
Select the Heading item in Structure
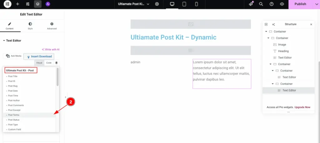coord(283,51)
